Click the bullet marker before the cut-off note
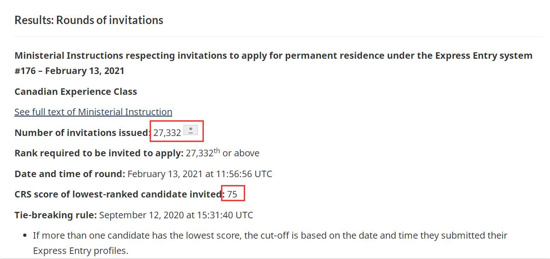 pyautogui.click(x=25, y=235)
